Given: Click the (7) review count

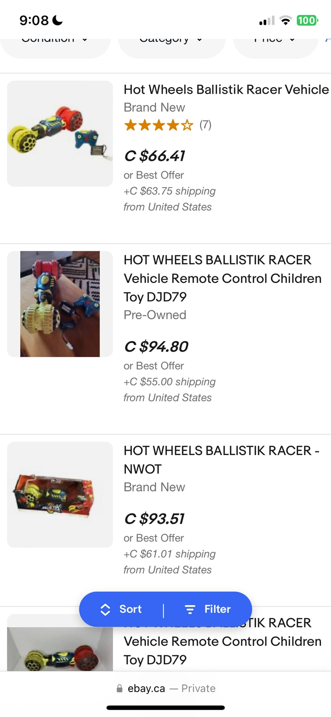Looking at the screenshot, I should 206,125.
